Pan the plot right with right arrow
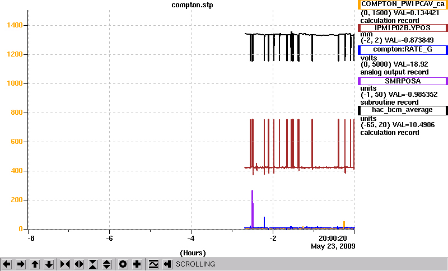Screen dimensions: 448x271 click(x=21, y=264)
